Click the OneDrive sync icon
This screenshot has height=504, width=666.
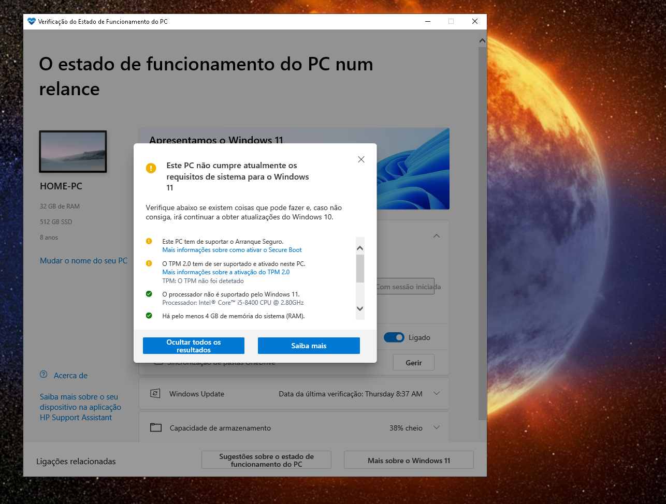coord(157,362)
